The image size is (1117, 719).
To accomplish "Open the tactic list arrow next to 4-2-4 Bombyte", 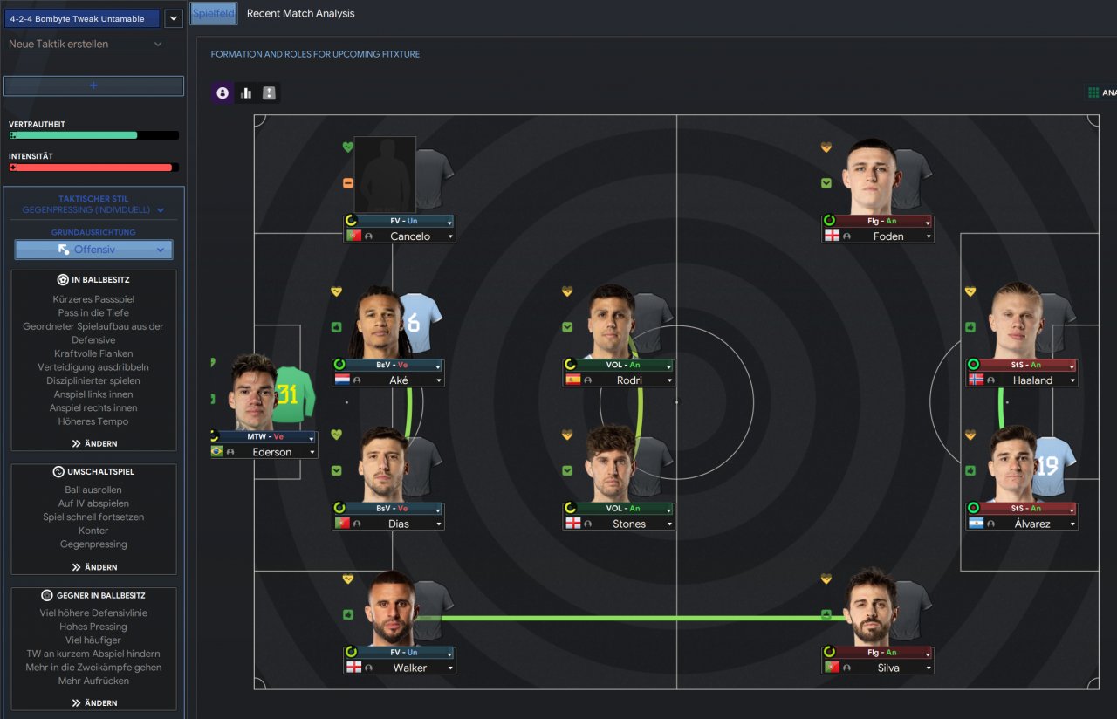I will point(174,17).
